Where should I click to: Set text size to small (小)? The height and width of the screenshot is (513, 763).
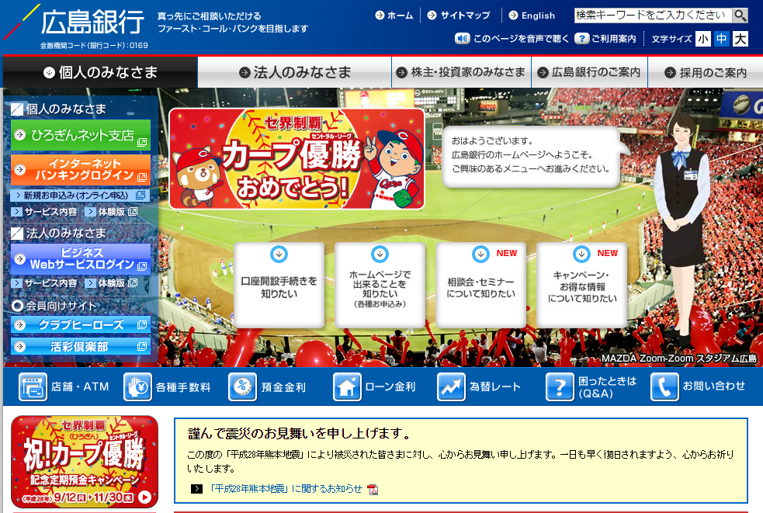point(702,39)
